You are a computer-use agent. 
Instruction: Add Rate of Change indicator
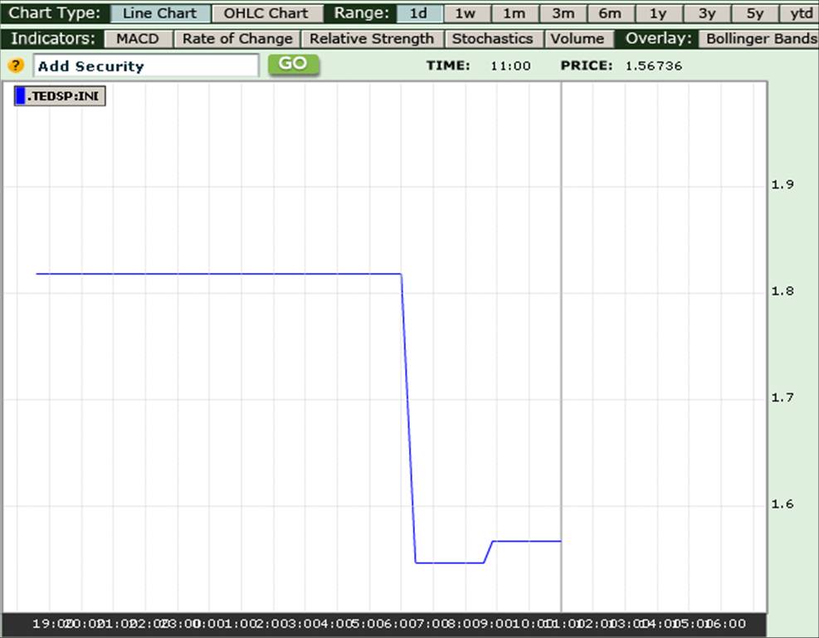click(x=237, y=39)
